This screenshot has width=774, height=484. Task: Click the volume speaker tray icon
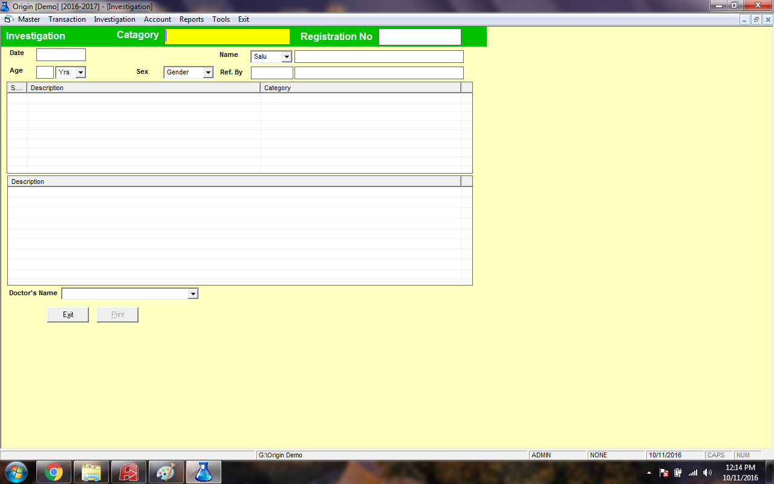point(707,473)
